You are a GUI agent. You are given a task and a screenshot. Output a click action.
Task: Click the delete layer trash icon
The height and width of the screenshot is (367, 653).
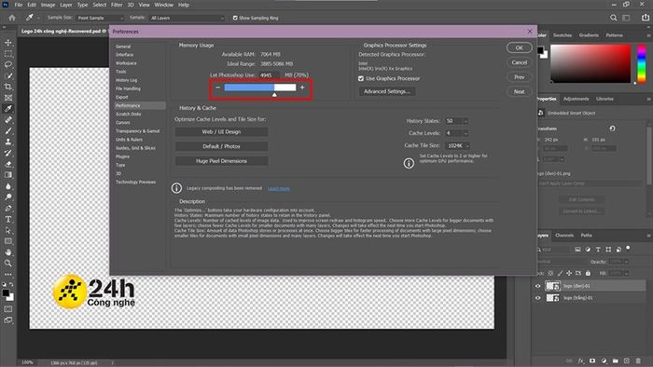click(638, 360)
